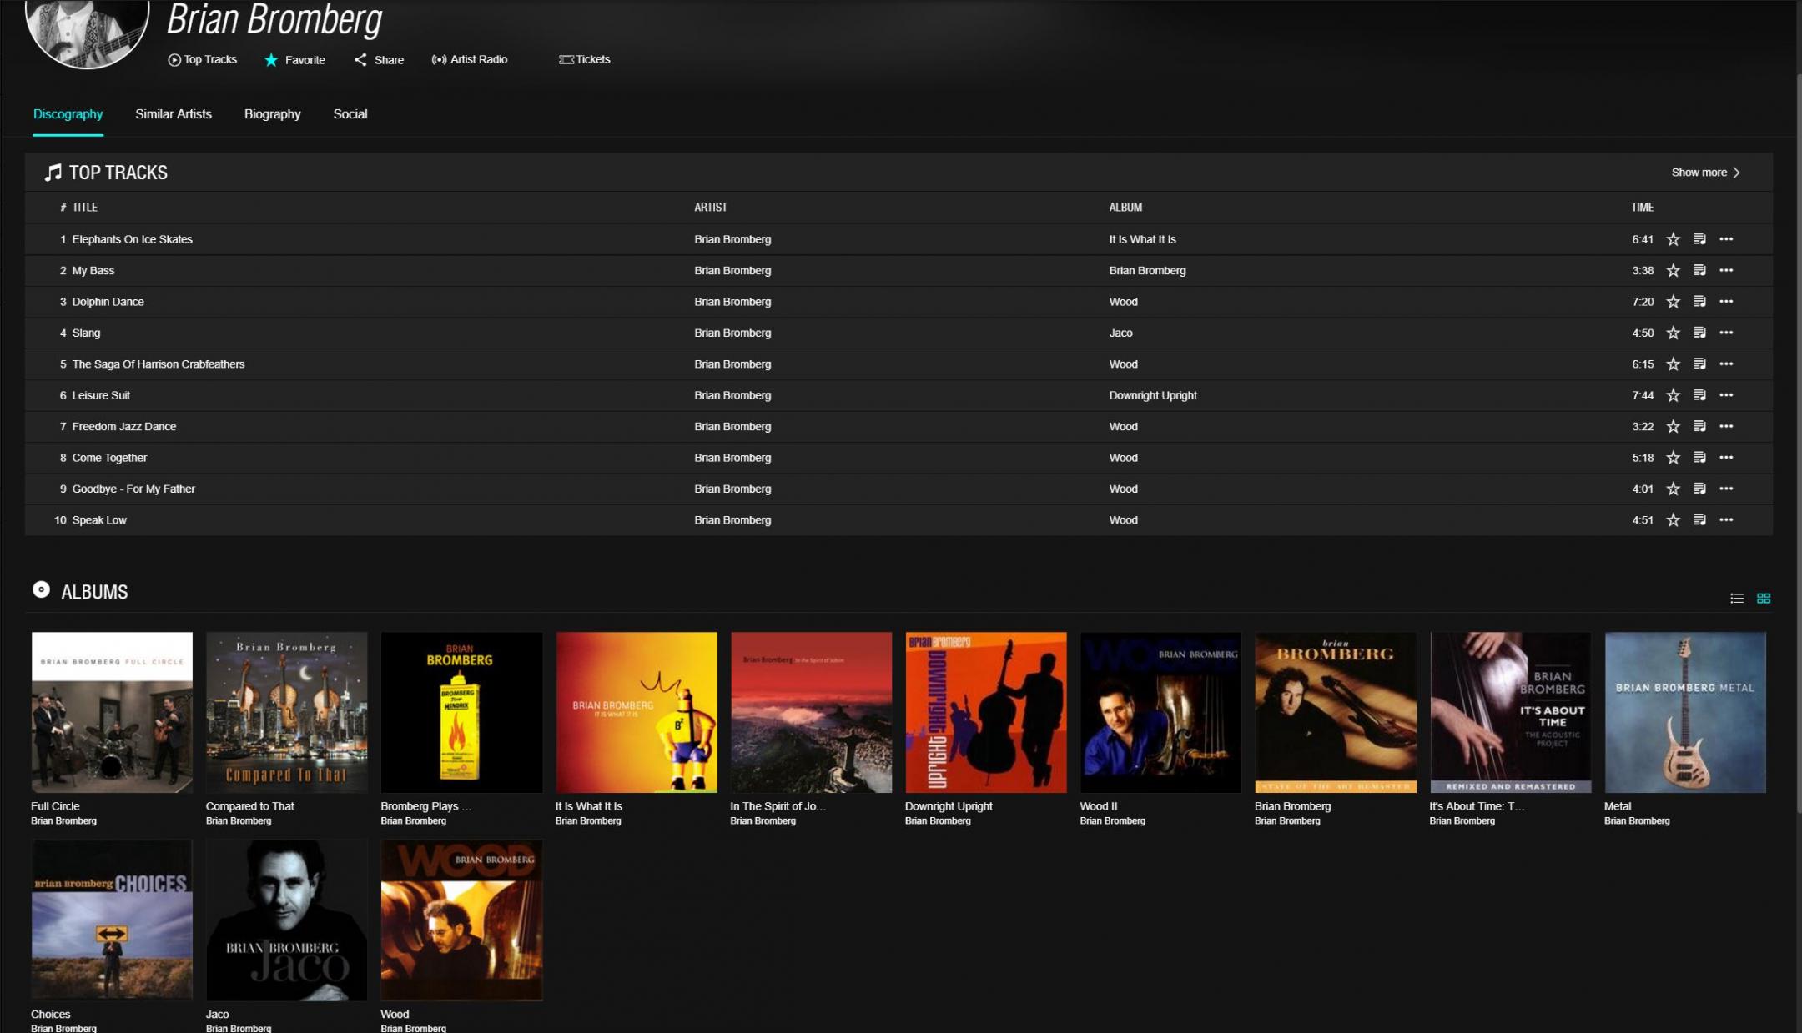Open the artist link in the My Bass row
The image size is (1802, 1033).
tap(732, 270)
